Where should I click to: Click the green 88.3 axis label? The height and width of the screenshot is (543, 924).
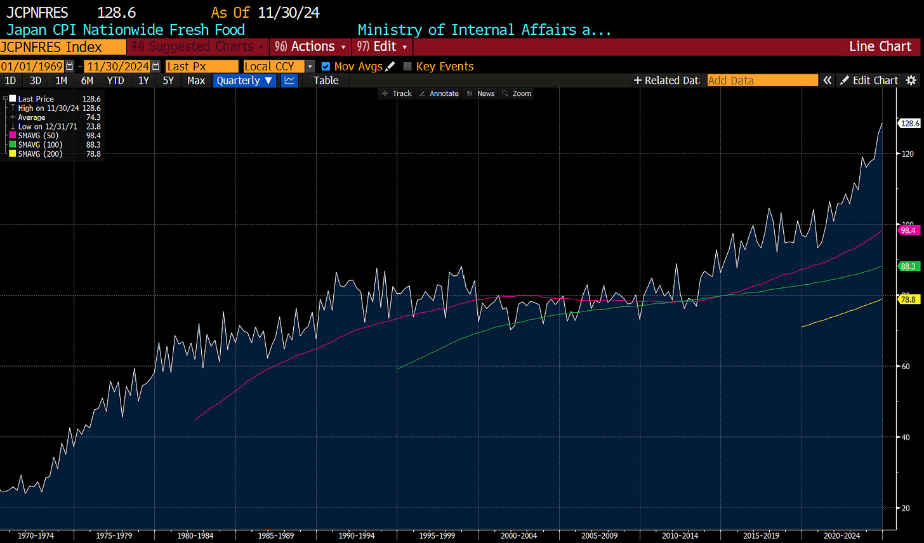coord(908,267)
